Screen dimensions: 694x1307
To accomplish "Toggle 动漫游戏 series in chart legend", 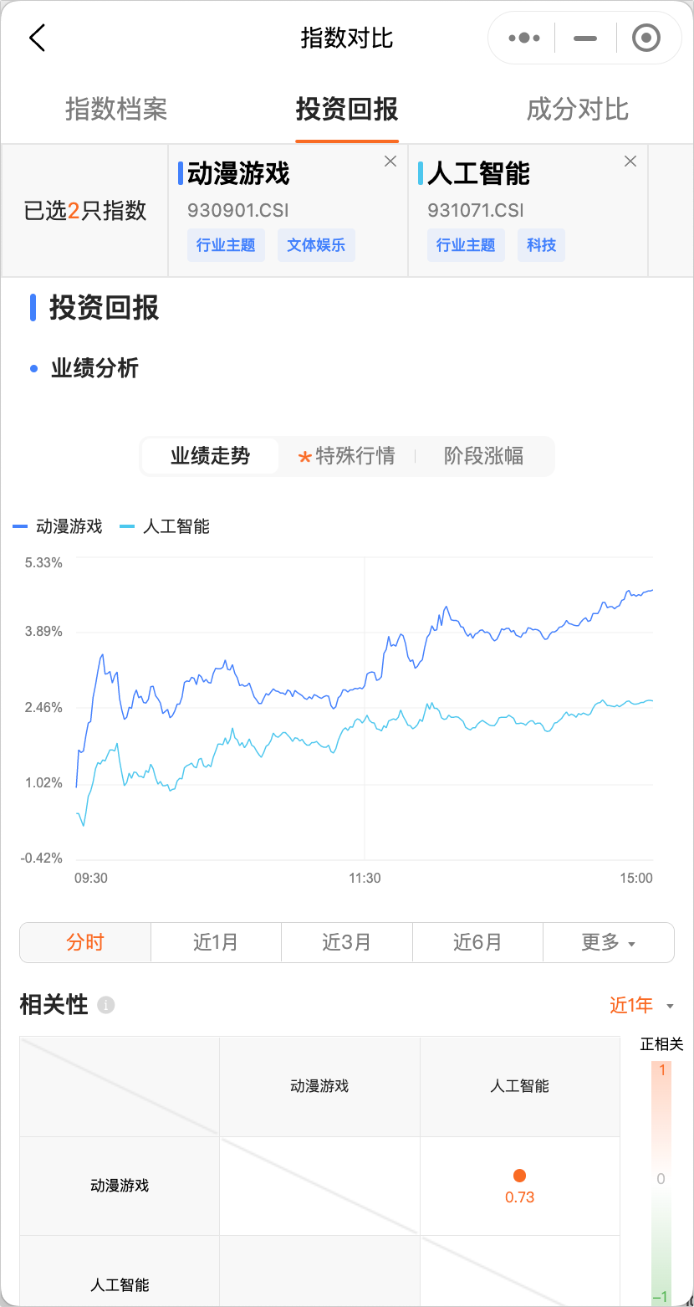I will tap(59, 526).
